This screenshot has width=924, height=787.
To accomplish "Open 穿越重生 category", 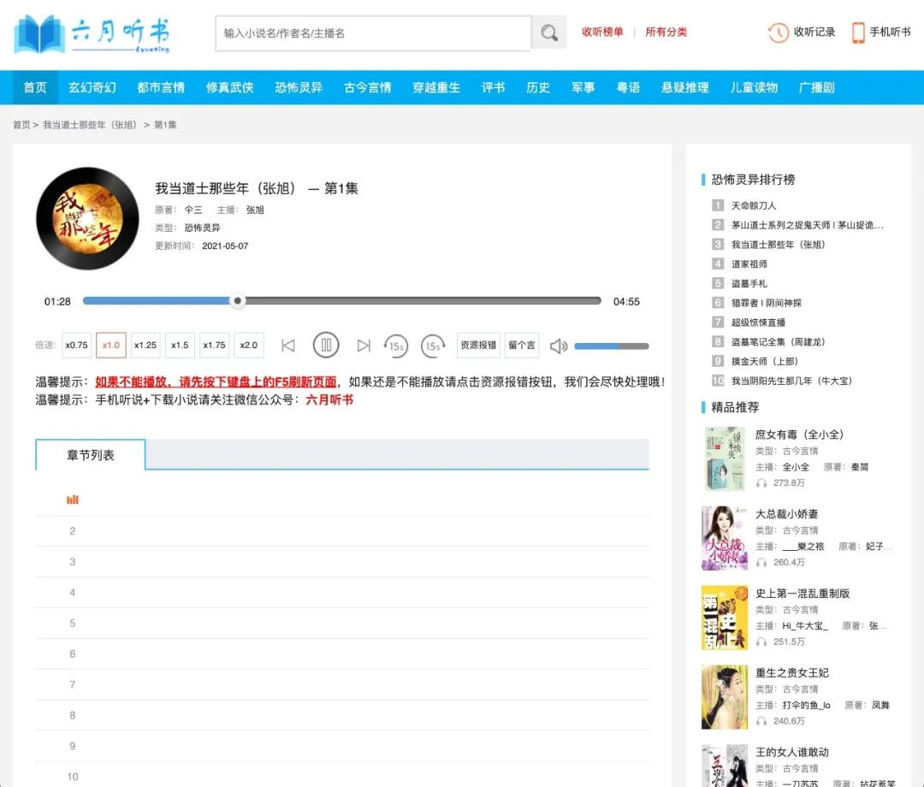I will [436, 88].
